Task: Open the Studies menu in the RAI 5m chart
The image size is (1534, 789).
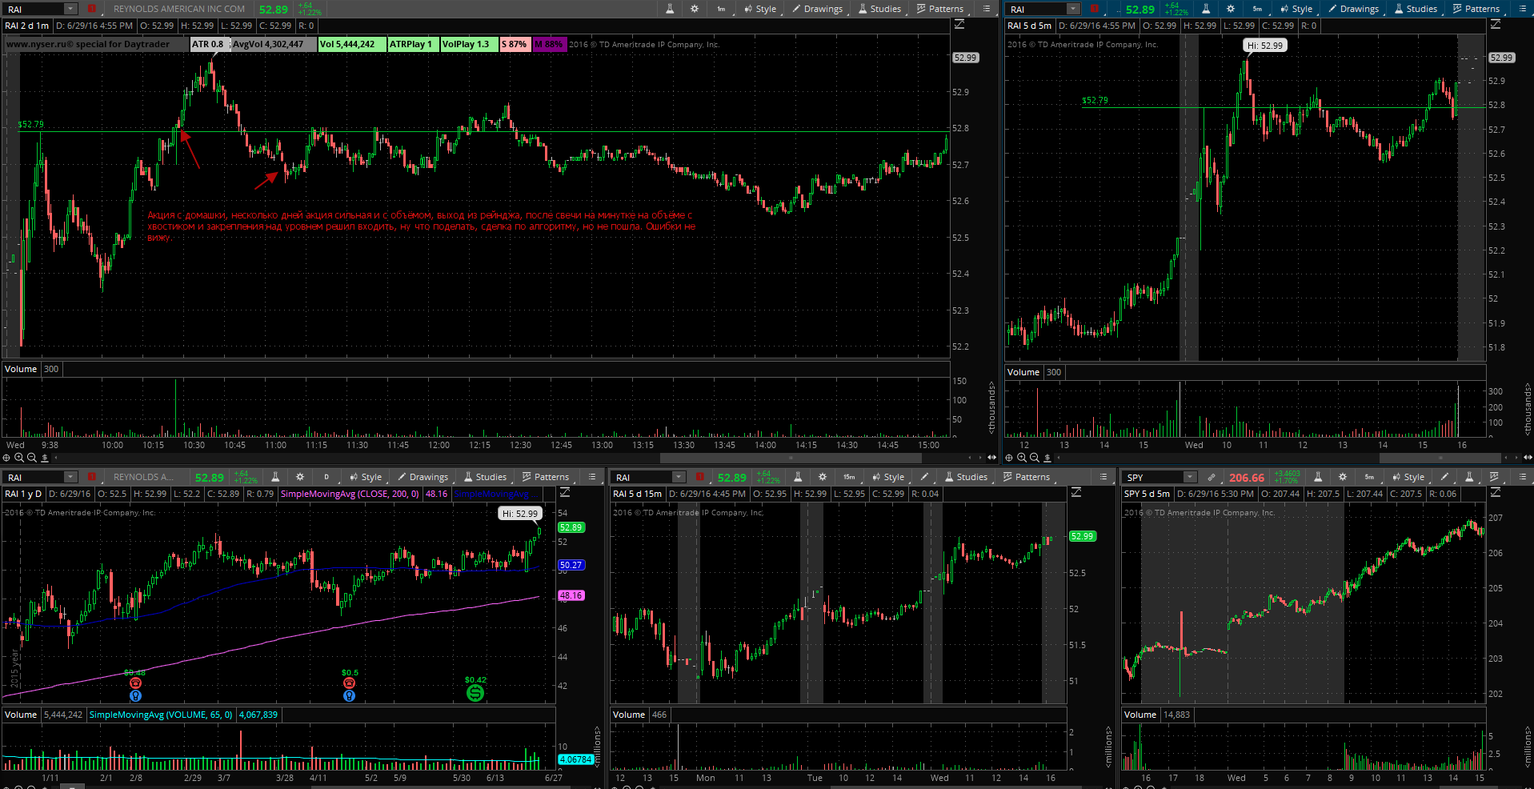Action: coord(1416,9)
